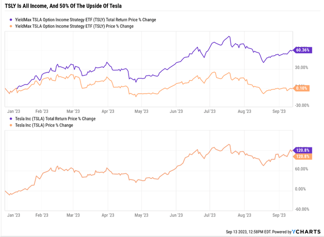Screen dimensions: 324x237
Task: Toggle the Tesla Inc (TSLA) Price % Change label
Action: click(46, 125)
